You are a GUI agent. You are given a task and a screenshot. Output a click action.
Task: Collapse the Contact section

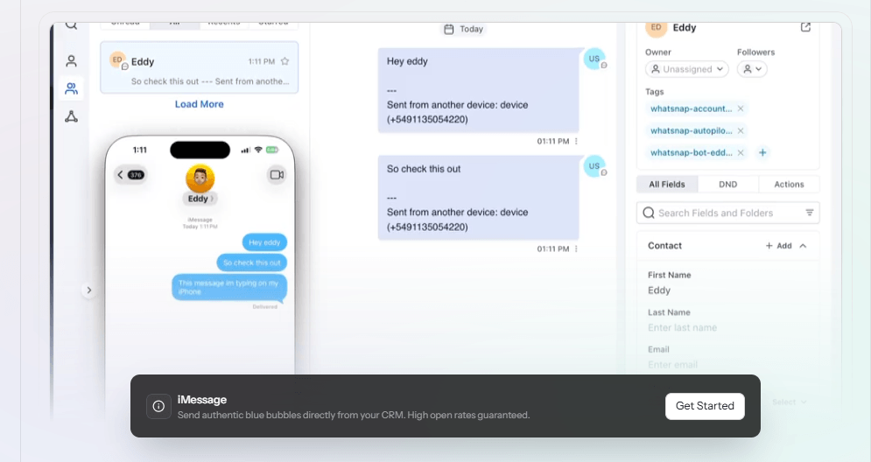tap(803, 246)
